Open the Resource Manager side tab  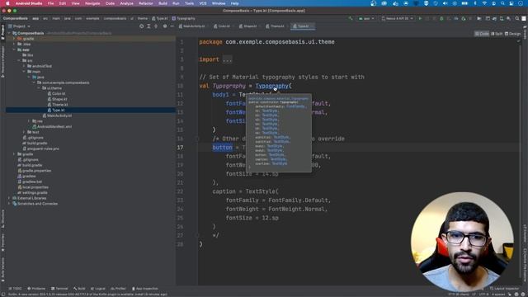2,62
